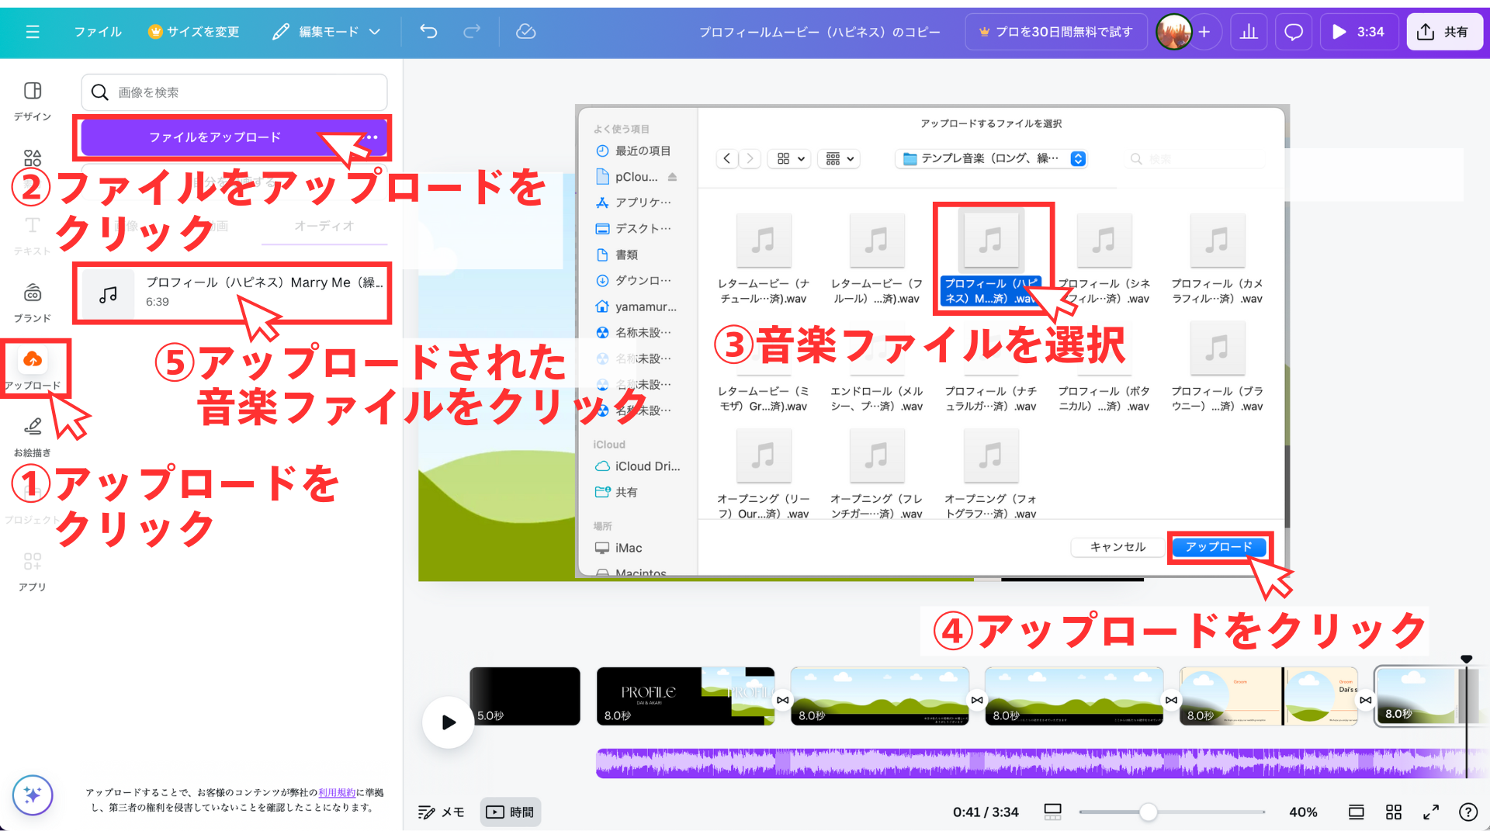Open the ファイル menu
1490x838 pixels.
tap(98, 32)
